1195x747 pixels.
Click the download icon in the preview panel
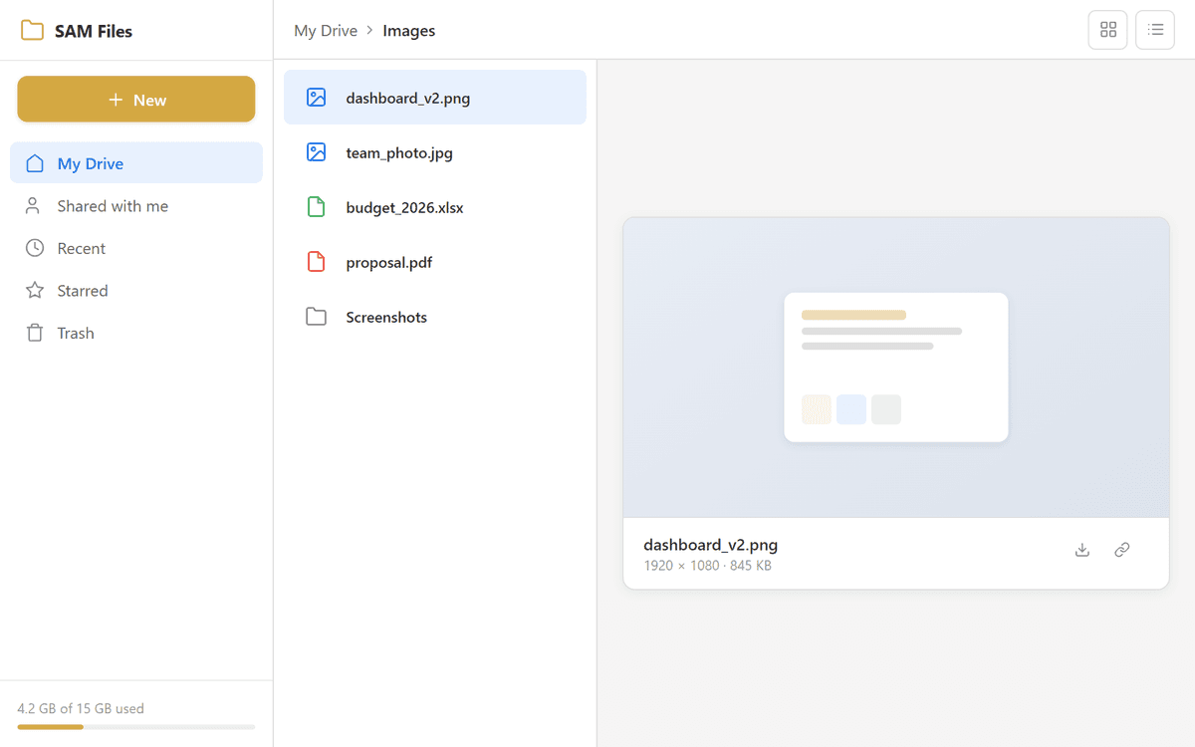tap(1081, 549)
